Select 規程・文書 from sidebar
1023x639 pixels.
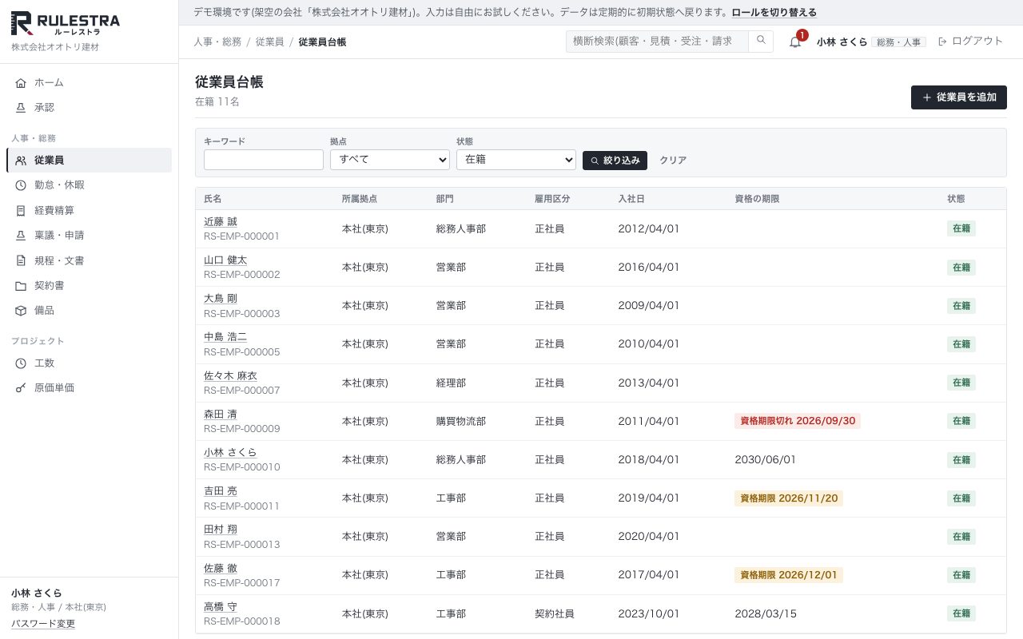(x=89, y=260)
